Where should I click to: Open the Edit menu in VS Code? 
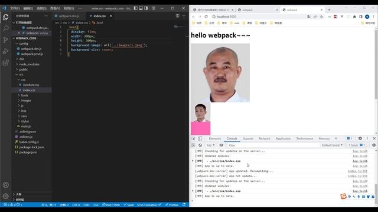28,8
